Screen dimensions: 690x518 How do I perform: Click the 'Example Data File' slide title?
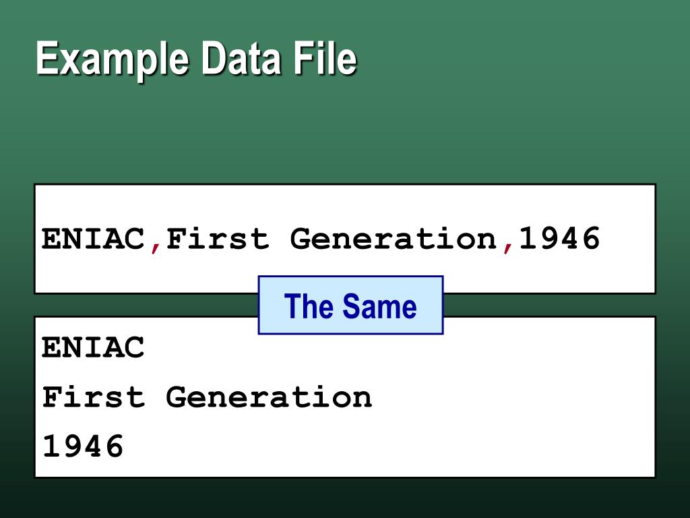[x=196, y=59]
